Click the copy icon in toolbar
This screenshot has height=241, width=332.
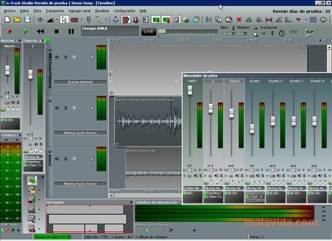[219, 20]
